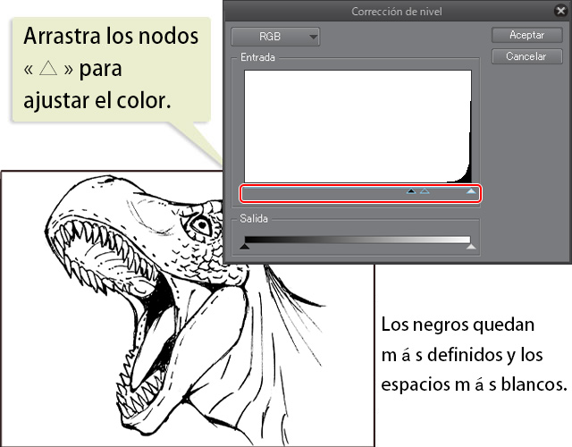Click the black output triangle under Salida
The width and height of the screenshot is (572, 447).
click(244, 248)
